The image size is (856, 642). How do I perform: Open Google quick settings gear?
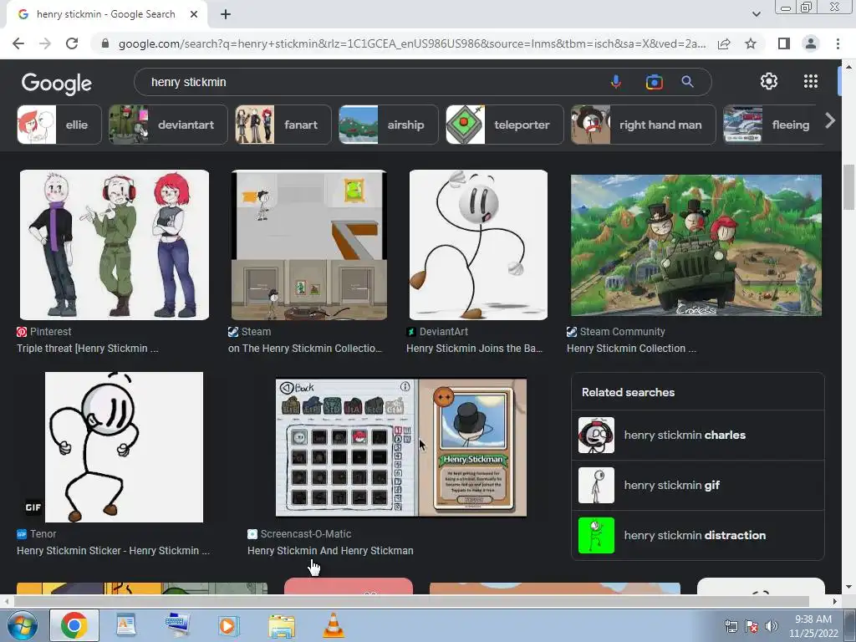click(769, 81)
